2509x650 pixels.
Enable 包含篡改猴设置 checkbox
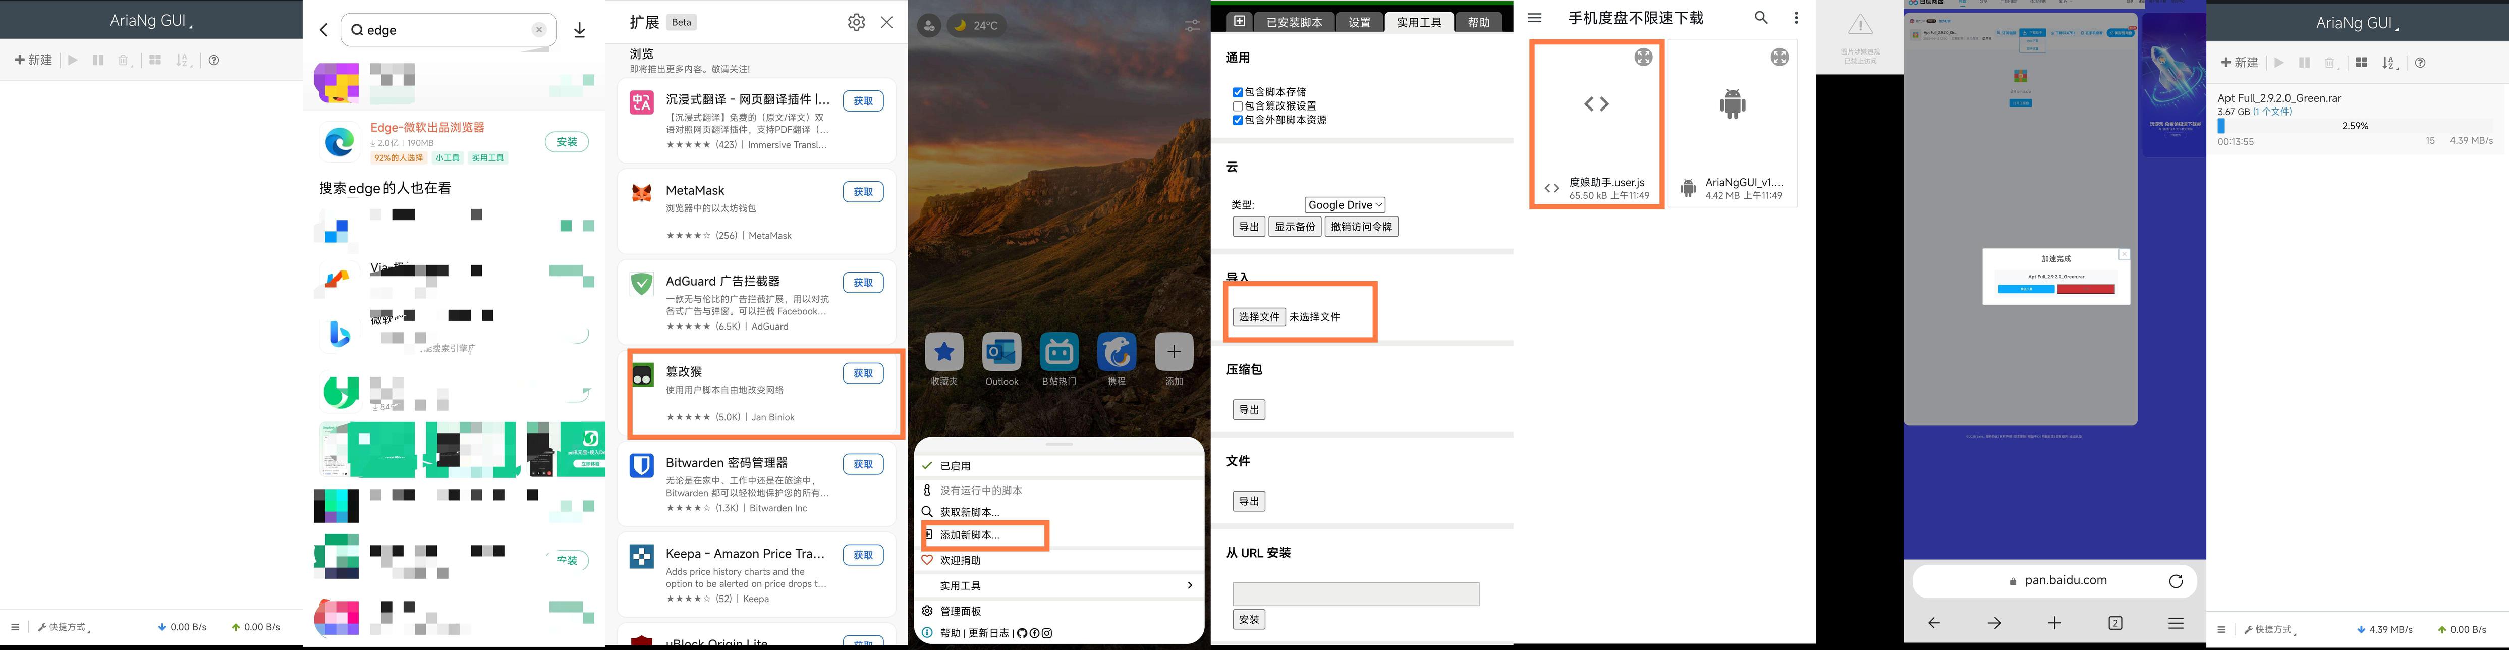(1238, 106)
